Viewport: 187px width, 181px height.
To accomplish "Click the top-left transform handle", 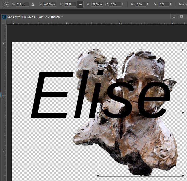I will coord(98,50).
